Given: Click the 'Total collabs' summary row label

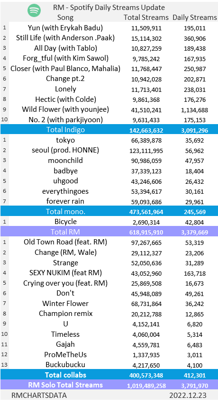Looking at the screenshot, I should (65, 375).
